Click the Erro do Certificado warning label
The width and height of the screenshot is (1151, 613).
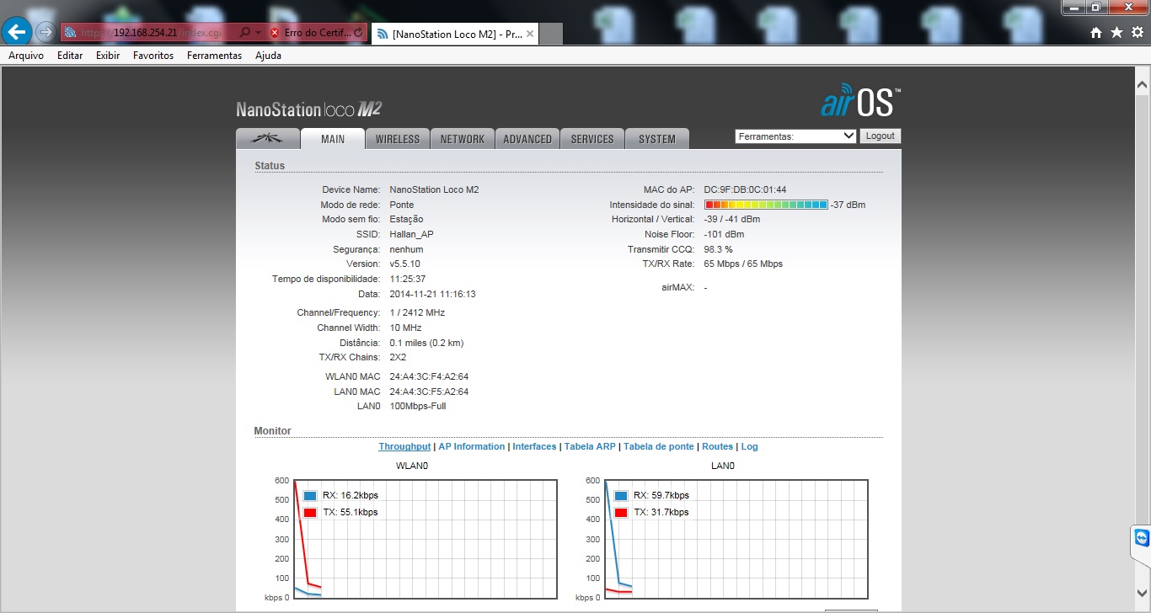pyautogui.click(x=316, y=33)
